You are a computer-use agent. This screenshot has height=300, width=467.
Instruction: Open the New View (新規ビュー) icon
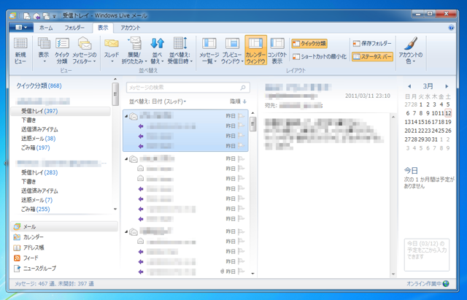pyautogui.click(x=20, y=51)
